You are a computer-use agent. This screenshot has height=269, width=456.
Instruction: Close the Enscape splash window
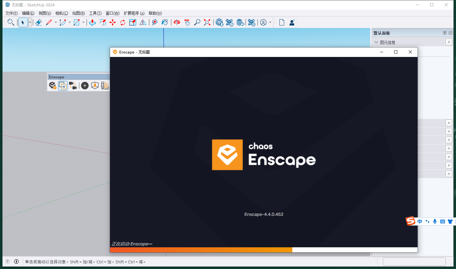click(410, 52)
